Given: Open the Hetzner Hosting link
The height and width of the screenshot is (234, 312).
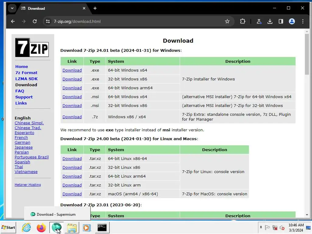Looking at the screenshot, I should tap(28, 185).
